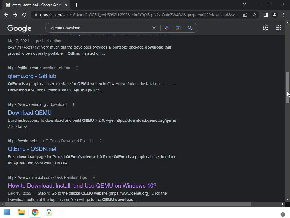290x218 pixels.
Task: Search by image with camera icon
Action: click(x=178, y=28)
